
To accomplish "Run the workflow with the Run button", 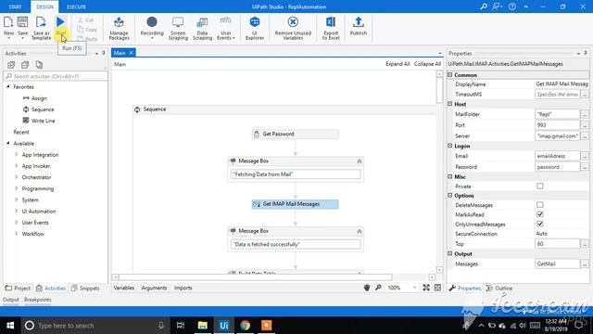I will (x=60, y=27).
